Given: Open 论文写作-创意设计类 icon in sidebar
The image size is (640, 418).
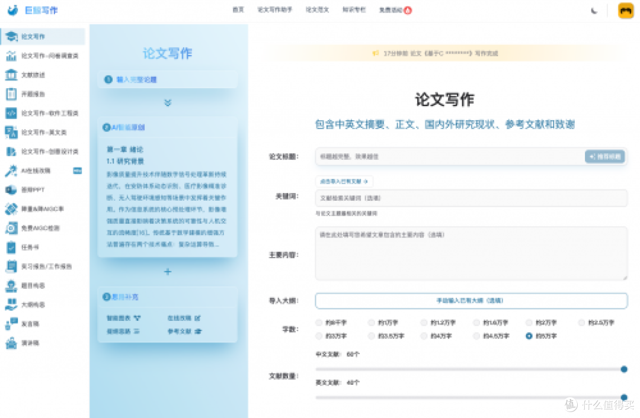Looking at the screenshot, I should (x=11, y=152).
